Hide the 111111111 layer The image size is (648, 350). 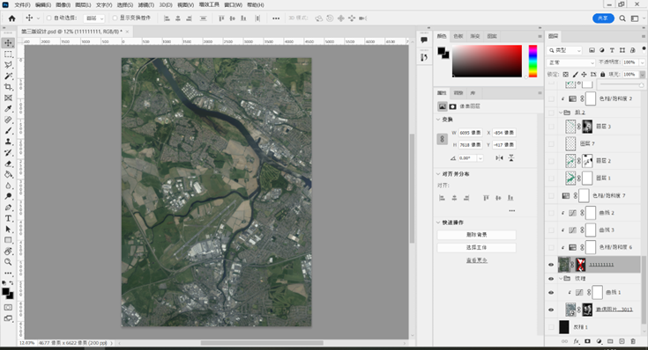click(551, 265)
